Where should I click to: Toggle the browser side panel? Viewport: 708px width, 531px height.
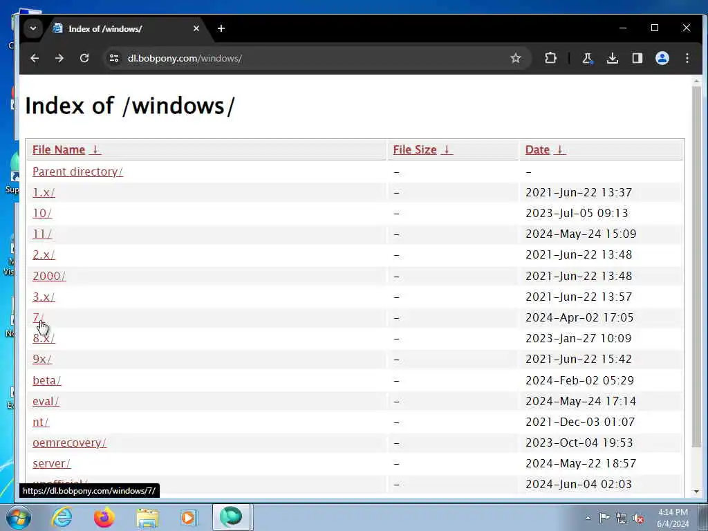pos(637,58)
